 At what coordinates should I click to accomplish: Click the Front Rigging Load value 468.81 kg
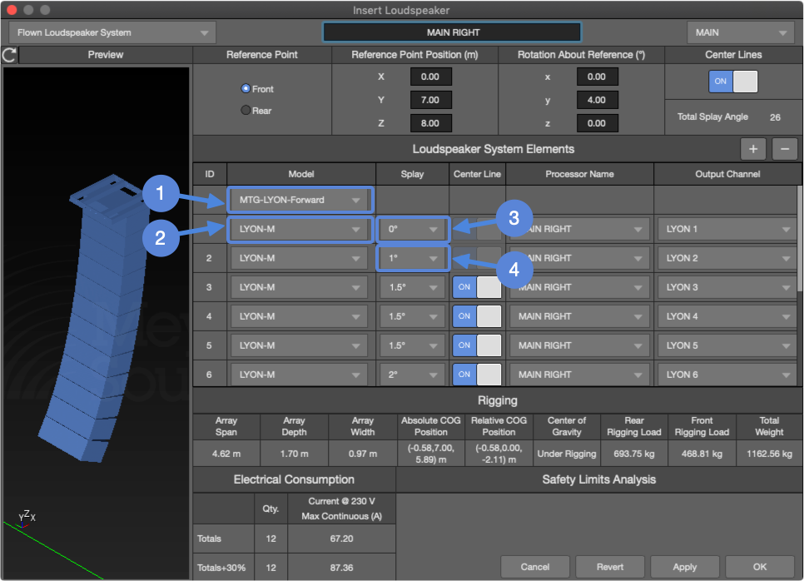pyautogui.click(x=702, y=454)
